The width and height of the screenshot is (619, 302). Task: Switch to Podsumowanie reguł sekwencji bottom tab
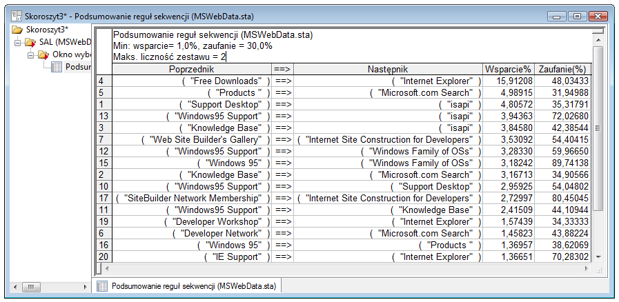coord(186,286)
